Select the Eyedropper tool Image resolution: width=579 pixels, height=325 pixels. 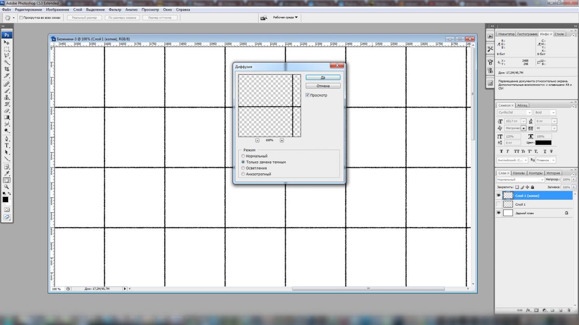[x=7, y=173]
